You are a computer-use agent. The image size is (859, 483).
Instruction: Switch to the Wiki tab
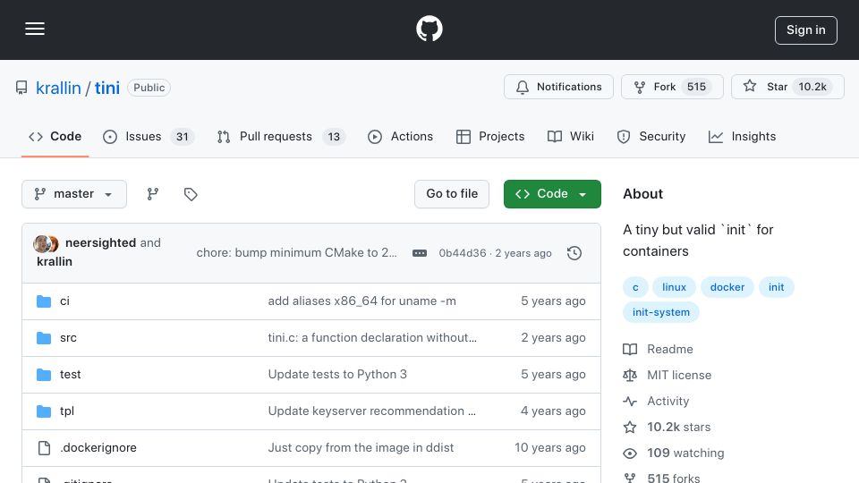[x=570, y=136]
